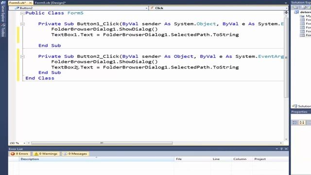Screen dimensions: 311x175
Task: Collapse the Public Class Form5 region
Action: (x=22, y=13)
